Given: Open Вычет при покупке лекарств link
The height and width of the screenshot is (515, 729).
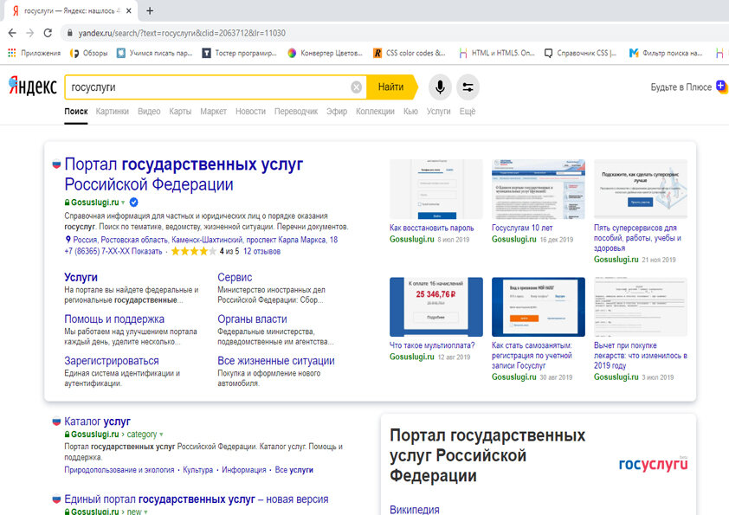Looking at the screenshot, I should point(640,356).
